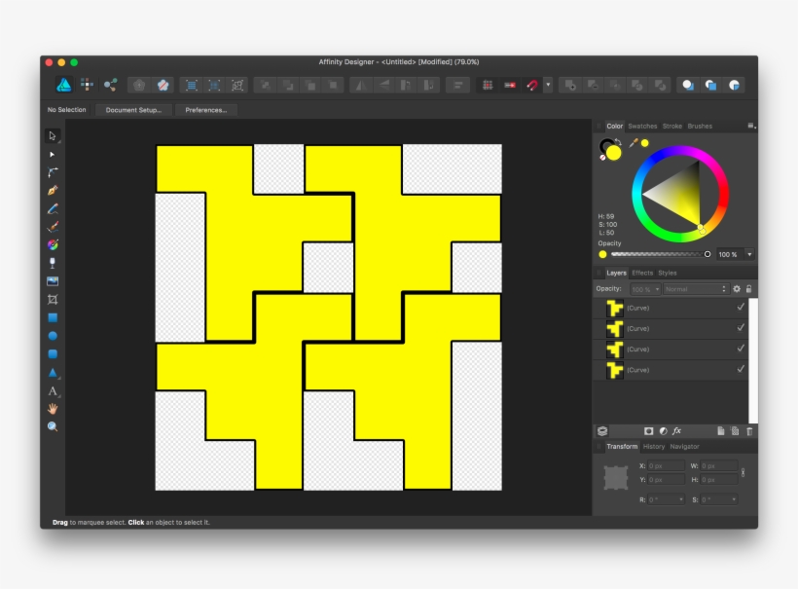Uncheck the last Curve layer visibility
The image size is (798, 589).
pos(741,369)
